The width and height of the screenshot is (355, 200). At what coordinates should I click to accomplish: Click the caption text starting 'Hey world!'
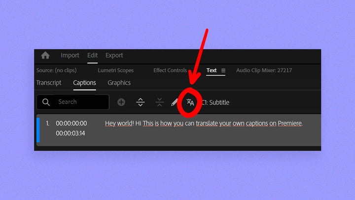pos(204,123)
